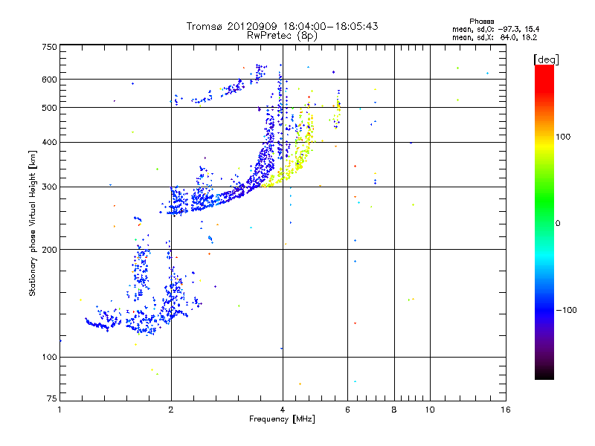The height and width of the screenshot is (446, 595).
Task: Click the y-axis "750" tick label
Action: tap(49, 47)
